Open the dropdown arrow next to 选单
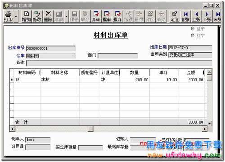The width and height of the screenshot is (225, 162). pos(67,16)
